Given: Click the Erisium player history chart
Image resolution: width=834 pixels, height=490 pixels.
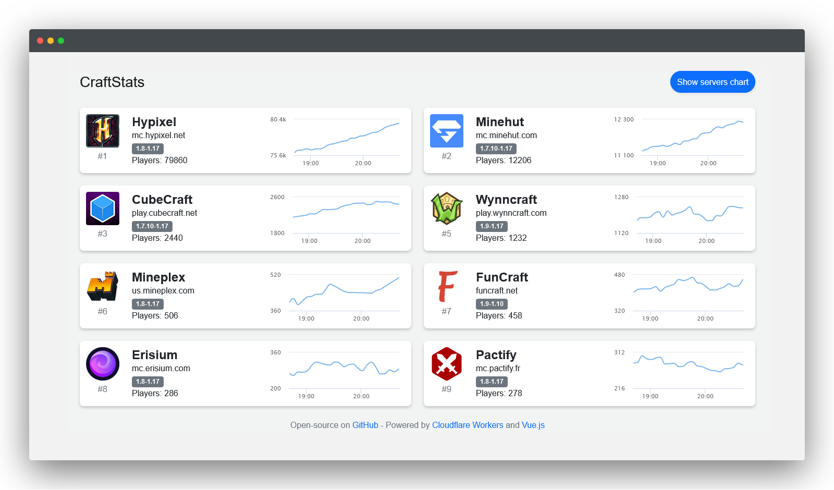Looking at the screenshot, I should coord(335,374).
